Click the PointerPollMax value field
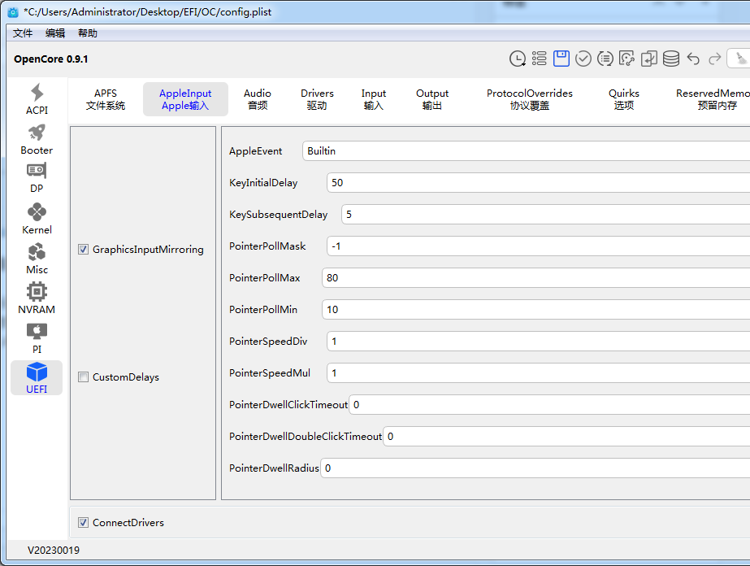Screen dimensions: 750x566 click(x=535, y=278)
